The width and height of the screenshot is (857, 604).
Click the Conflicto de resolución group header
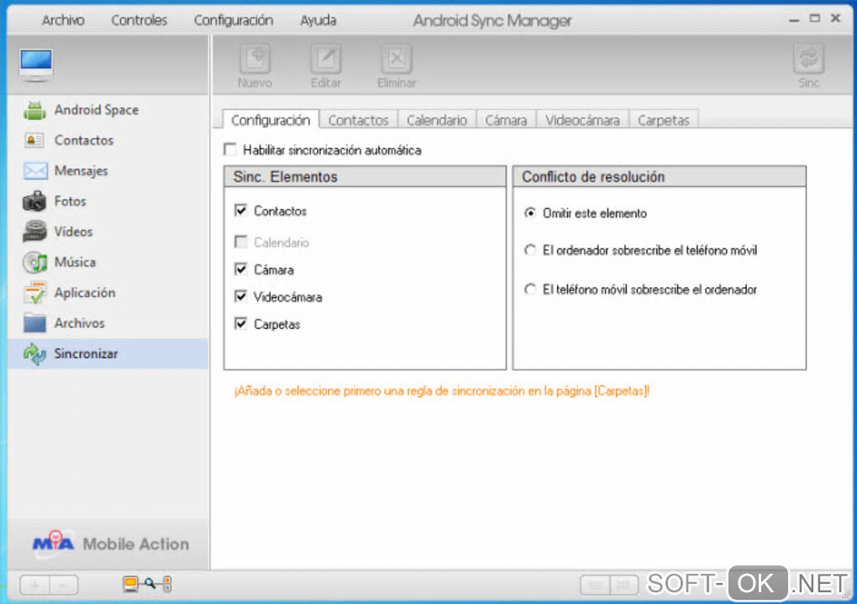tap(660, 177)
